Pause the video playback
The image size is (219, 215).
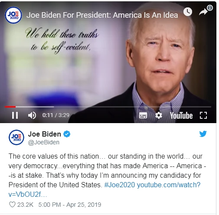click(15, 115)
